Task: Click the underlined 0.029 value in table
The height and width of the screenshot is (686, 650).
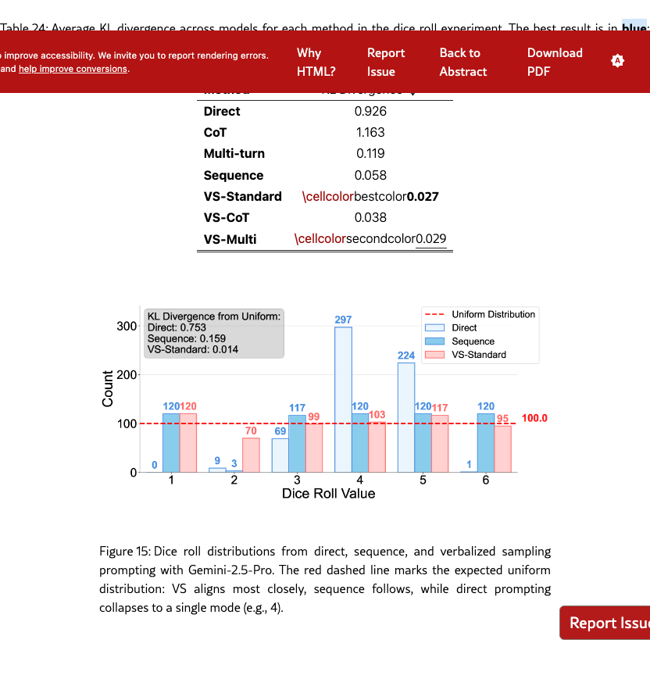Action: (x=431, y=238)
